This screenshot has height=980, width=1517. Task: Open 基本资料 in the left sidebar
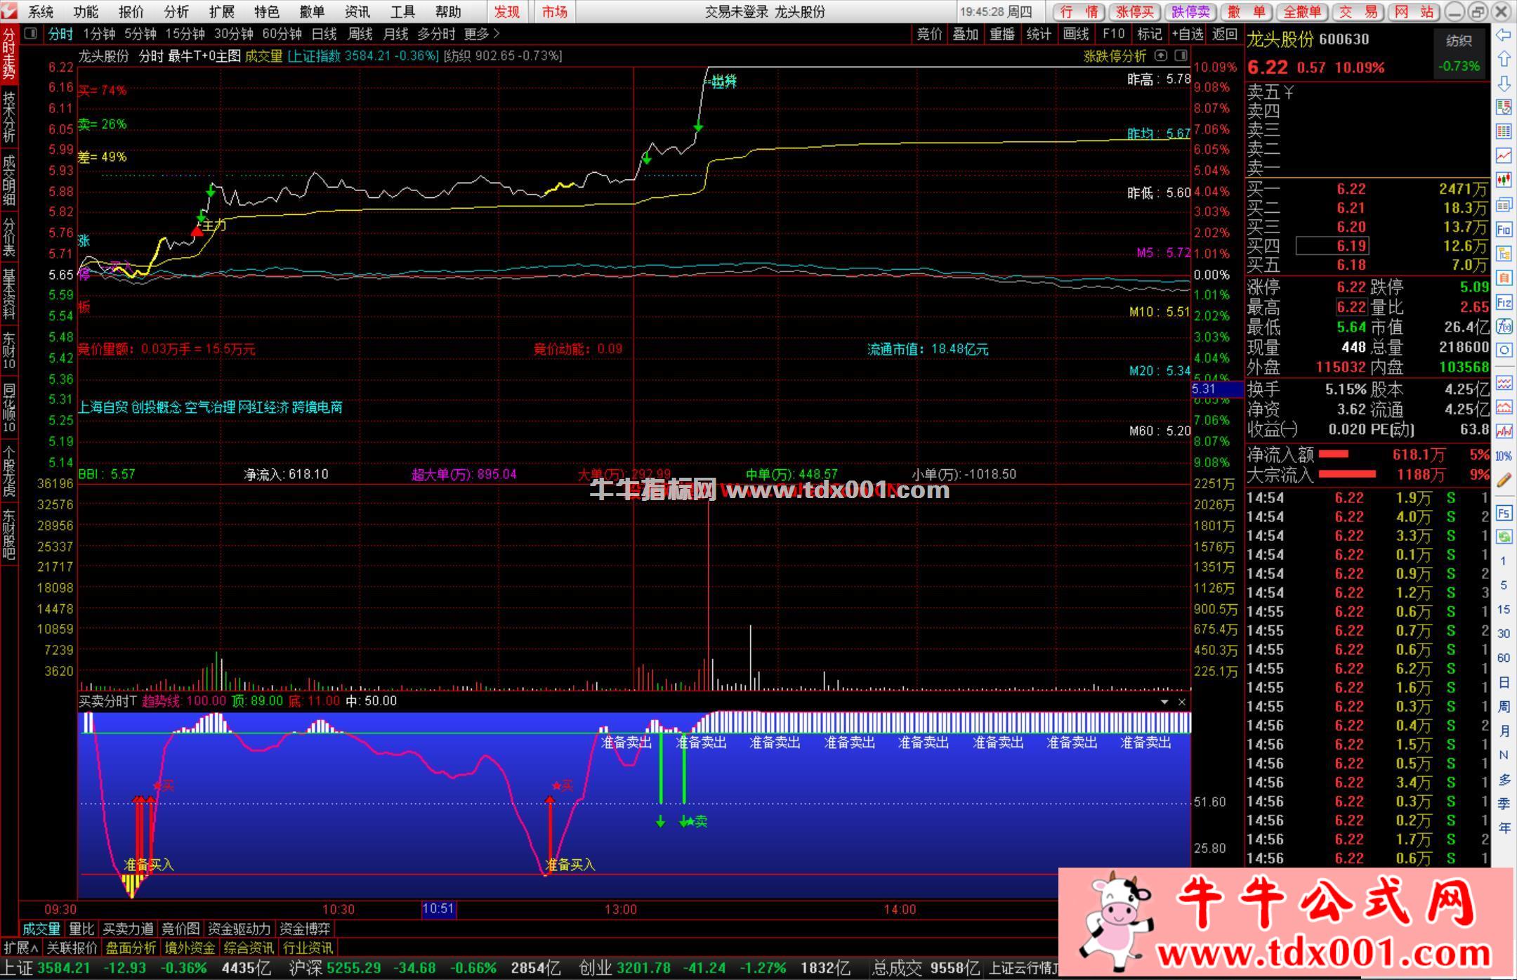[x=9, y=294]
